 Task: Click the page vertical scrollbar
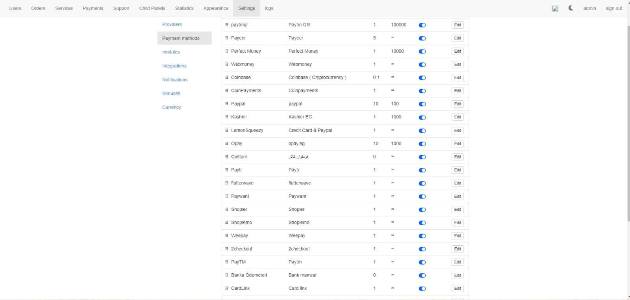coord(628,157)
